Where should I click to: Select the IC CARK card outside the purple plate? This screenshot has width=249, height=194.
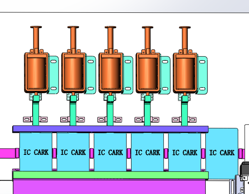[222, 154]
